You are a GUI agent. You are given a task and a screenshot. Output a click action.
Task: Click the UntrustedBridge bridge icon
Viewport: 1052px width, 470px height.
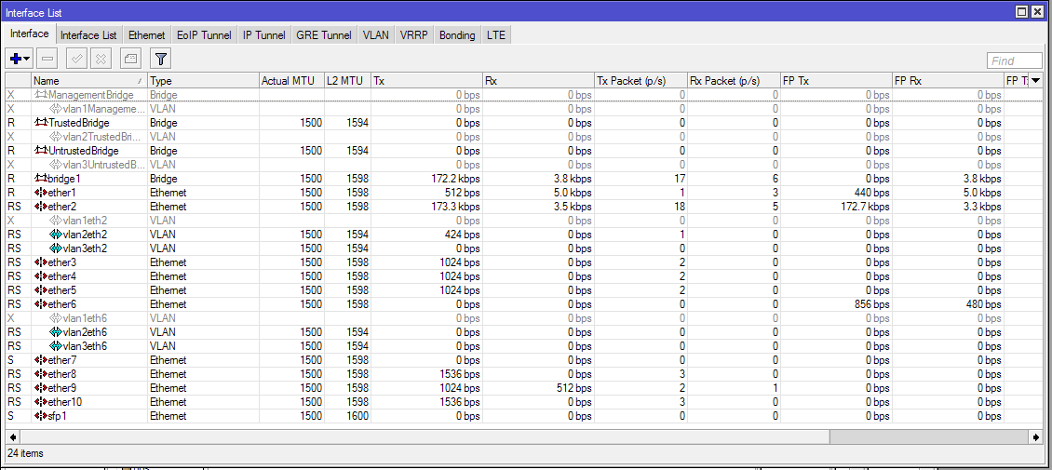click(x=41, y=151)
